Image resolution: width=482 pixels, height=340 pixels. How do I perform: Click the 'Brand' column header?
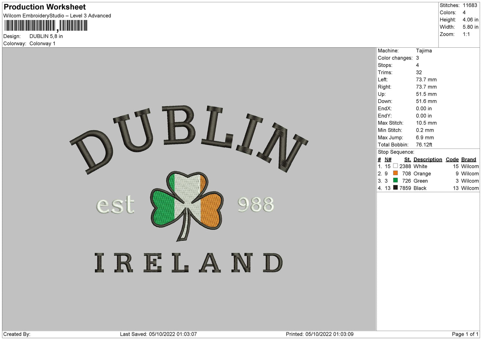click(469, 160)
